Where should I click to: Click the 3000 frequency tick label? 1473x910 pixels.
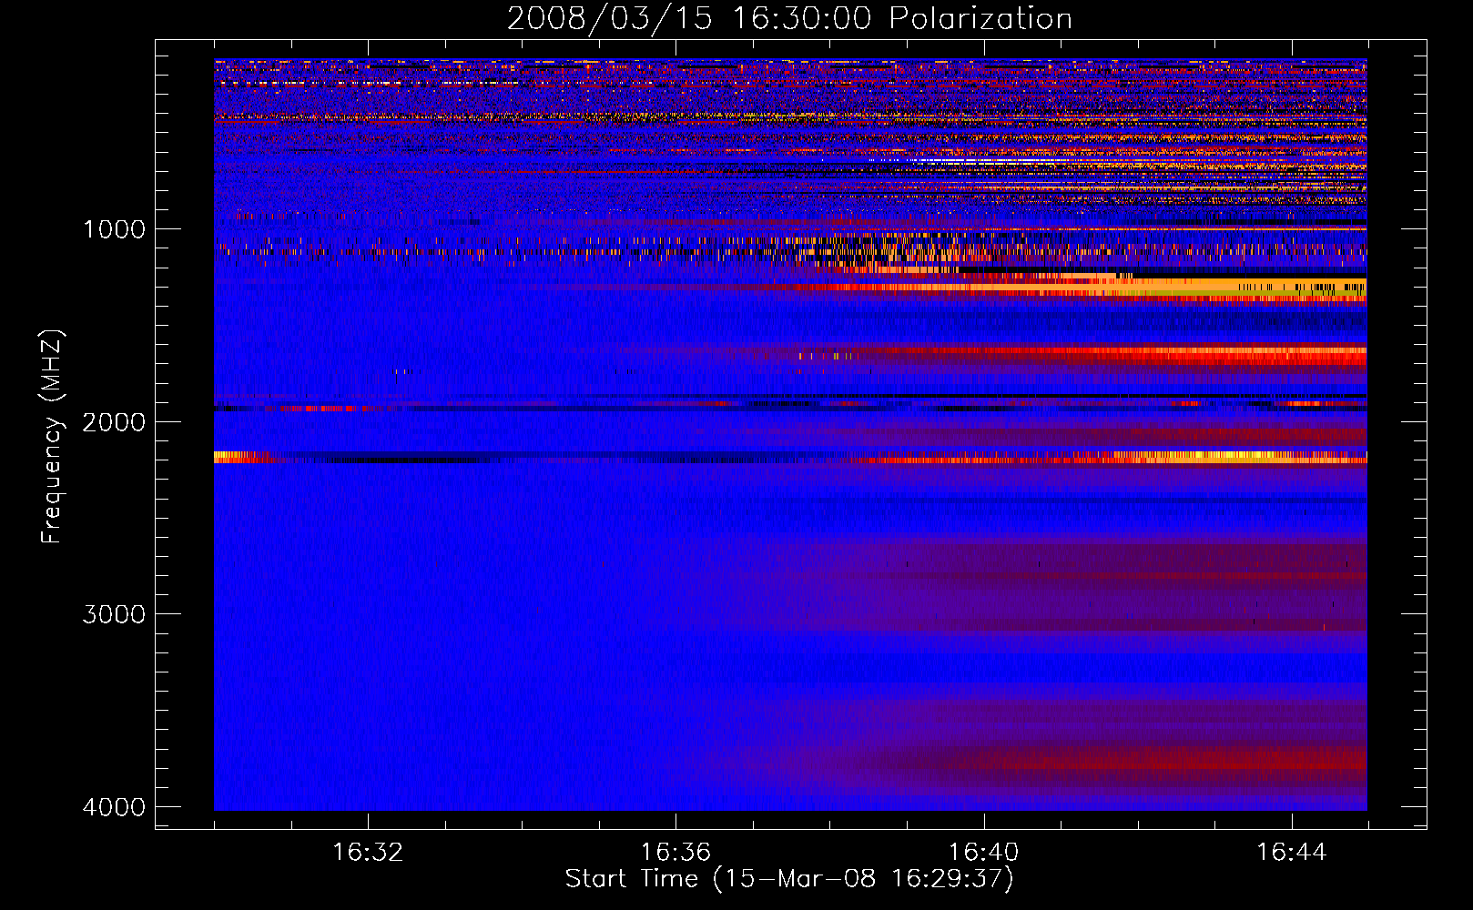(x=114, y=614)
